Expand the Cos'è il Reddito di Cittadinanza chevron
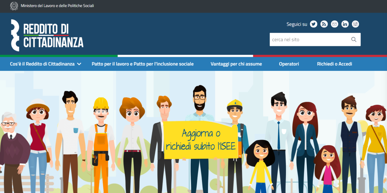Screen dimensions: 387x193 point(79,64)
